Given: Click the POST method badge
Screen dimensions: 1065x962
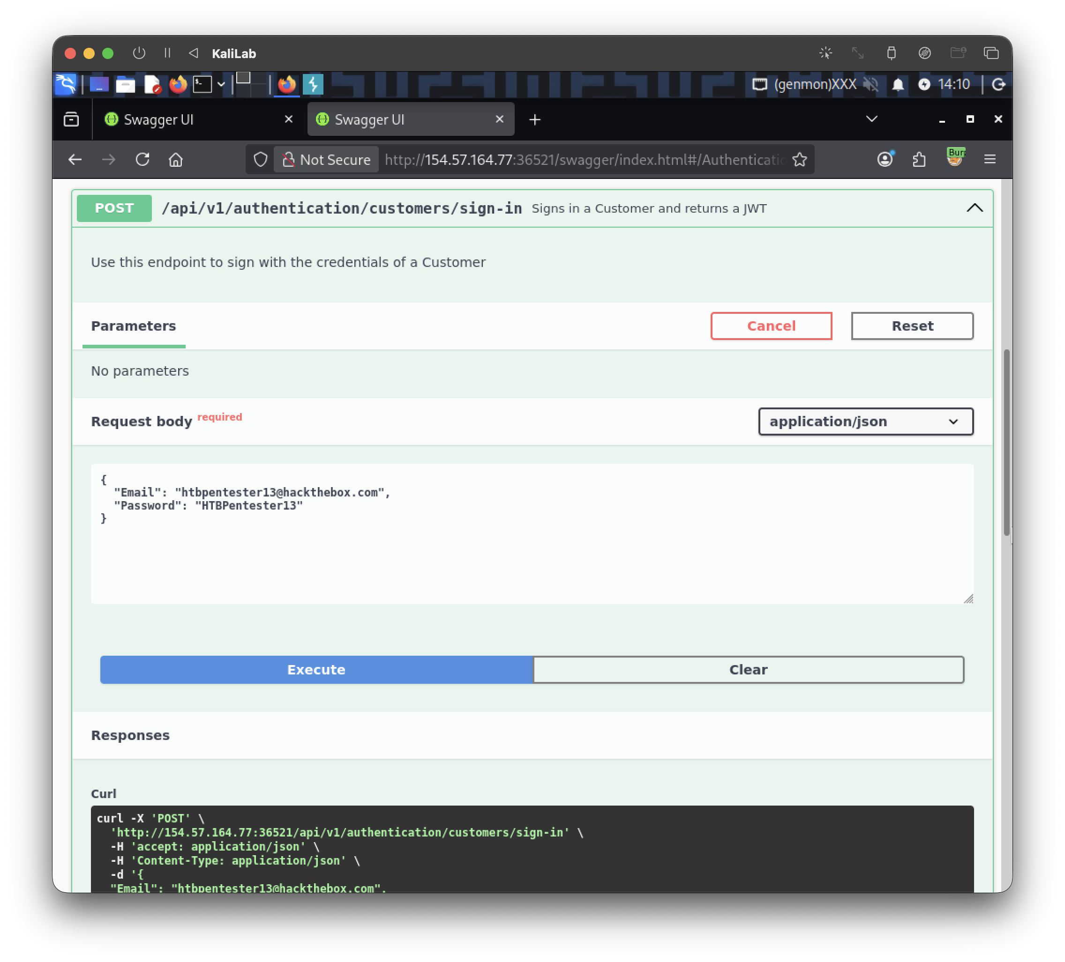Looking at the screenshot, I should [114, 208].
